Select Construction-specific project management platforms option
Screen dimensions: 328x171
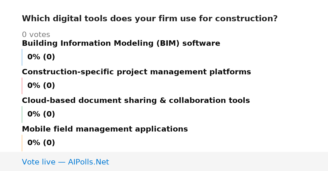coord(136,72)
